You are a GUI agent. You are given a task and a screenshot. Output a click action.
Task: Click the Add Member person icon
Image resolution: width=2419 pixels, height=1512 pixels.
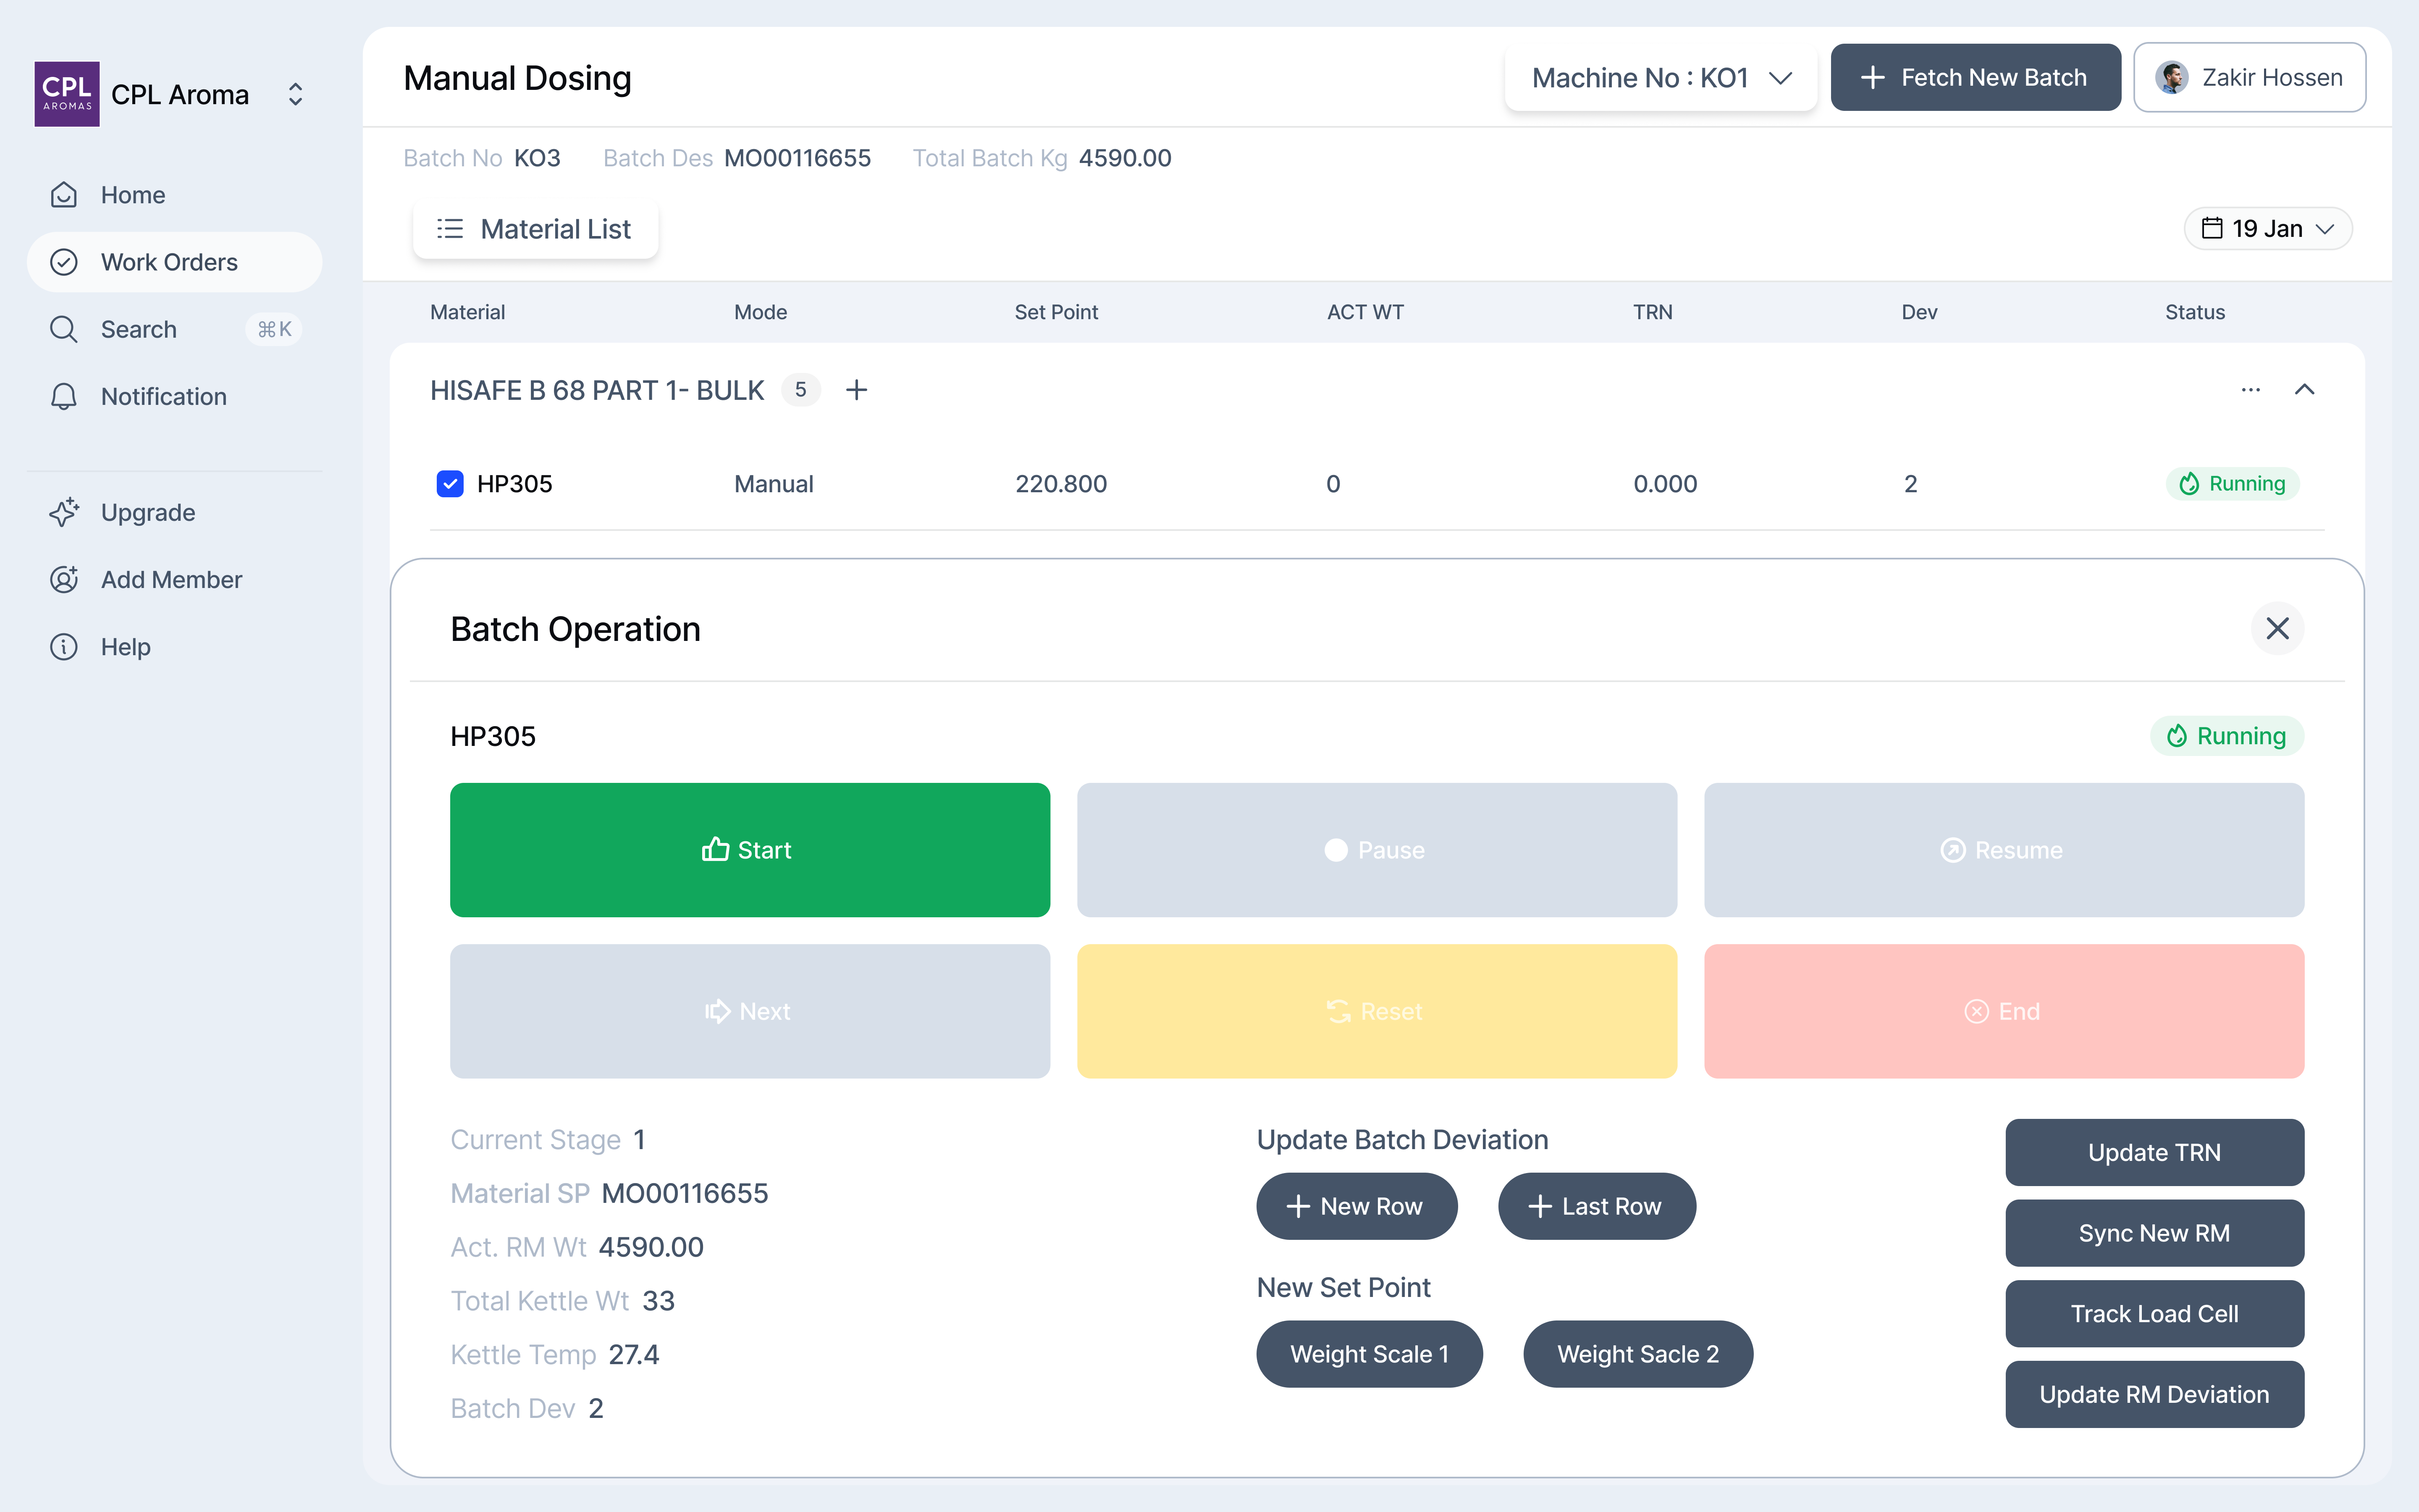click(64, 579)
